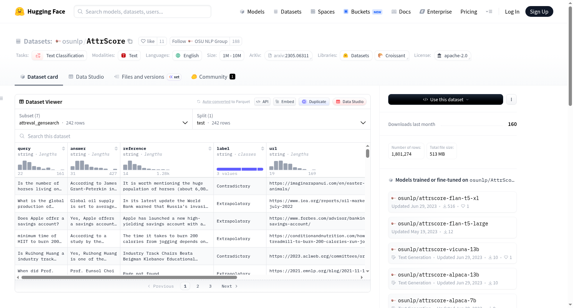Click the English language tag
Image resolution: width=573 pixels, height=308 pixels.
187,55
